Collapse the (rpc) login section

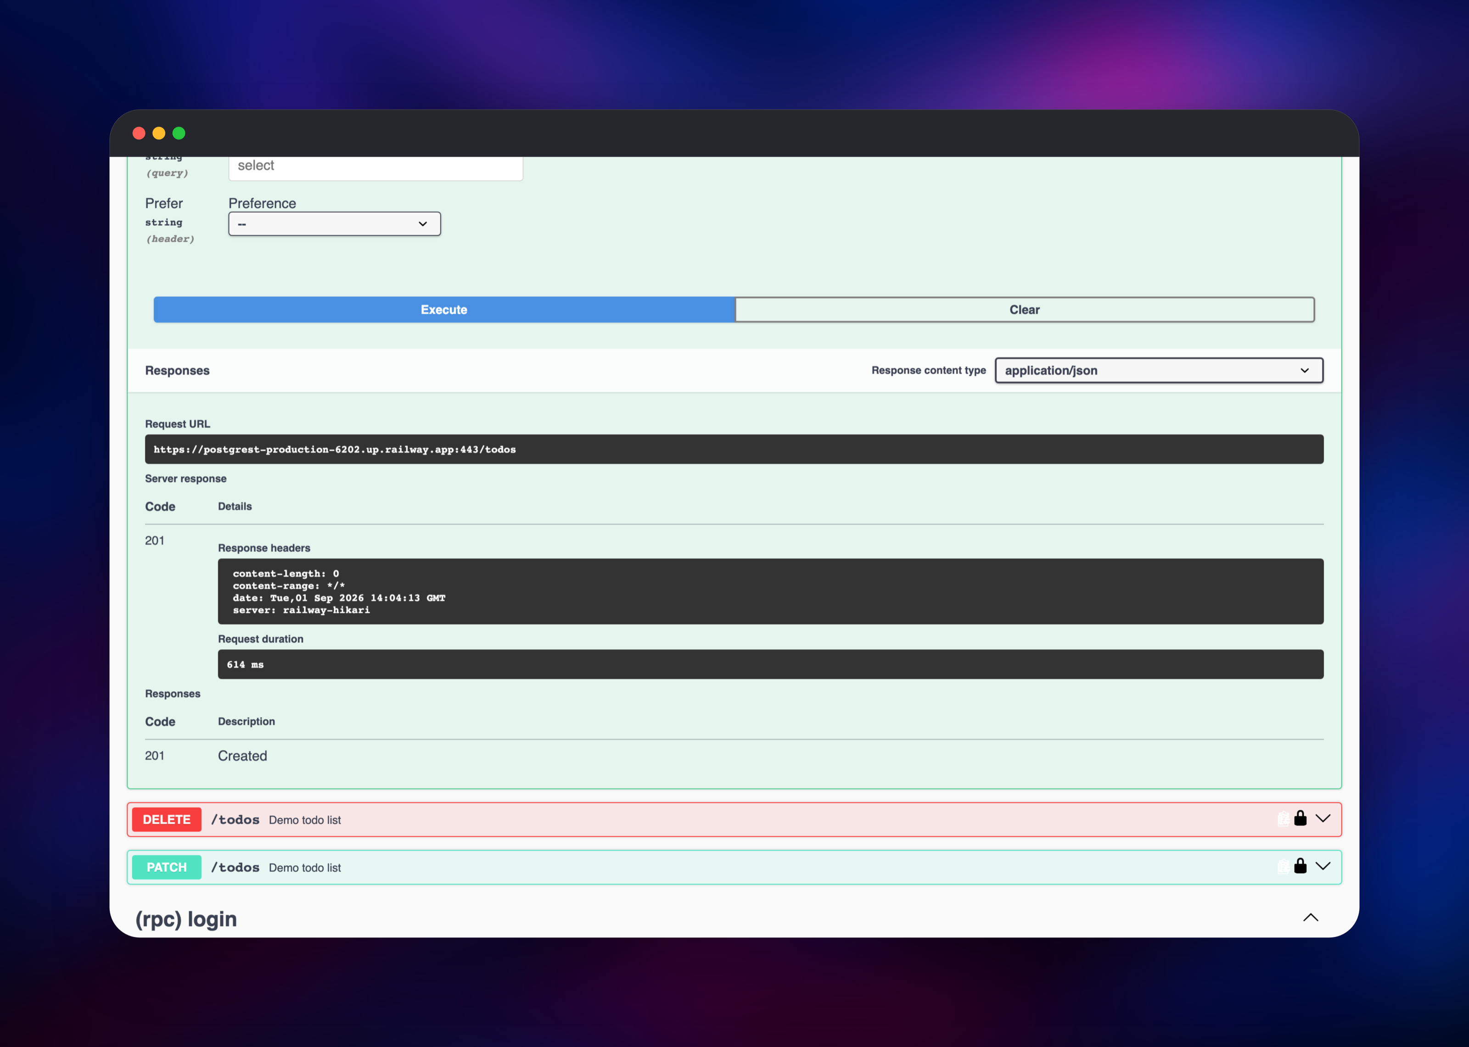coord(1310,918)
